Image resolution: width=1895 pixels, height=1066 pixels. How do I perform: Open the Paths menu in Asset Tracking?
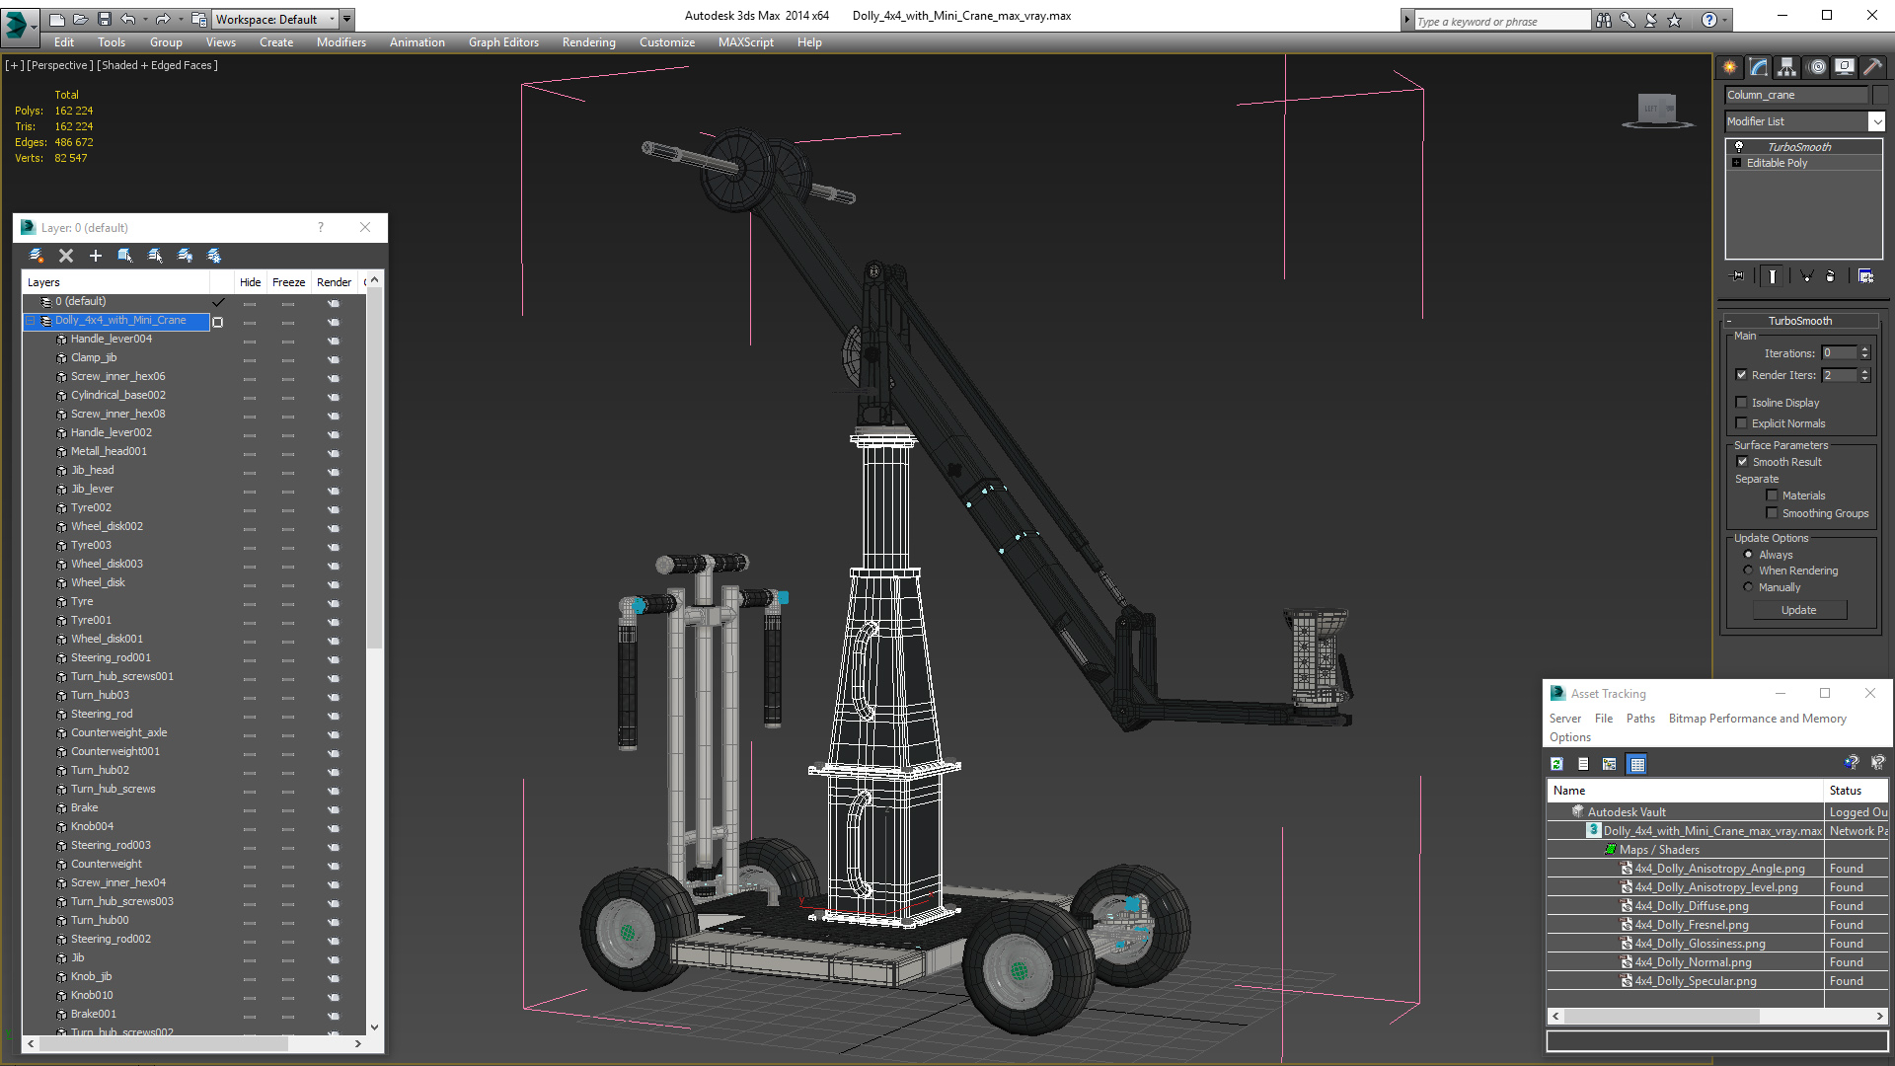[1640, 719]
